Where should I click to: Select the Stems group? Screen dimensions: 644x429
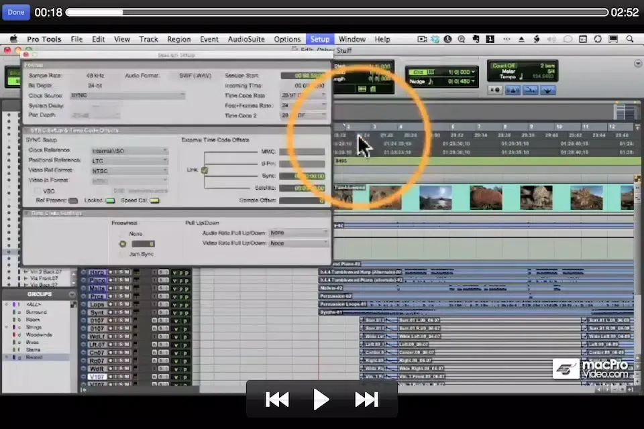33,350
